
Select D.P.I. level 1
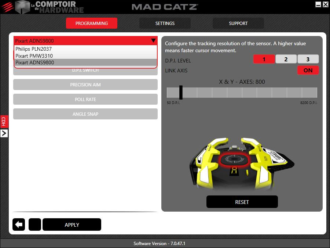264,59
